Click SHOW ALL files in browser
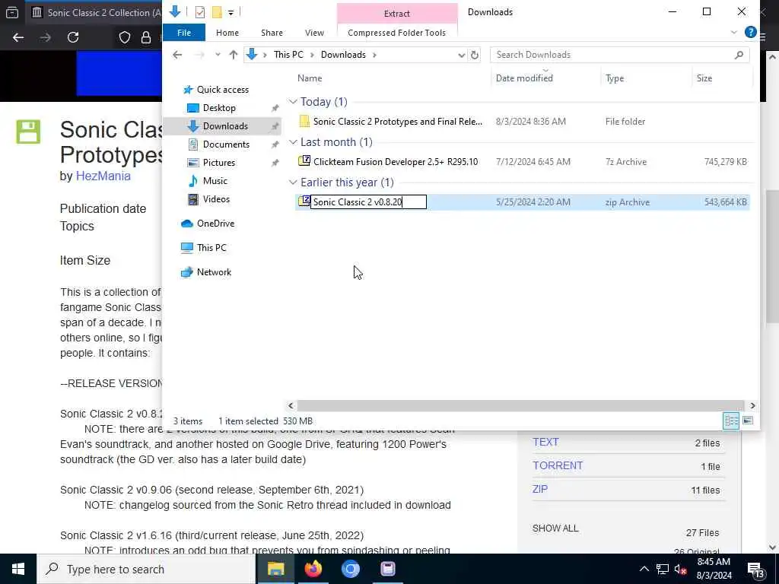This screenshot has width=779, height=584. point(555,528)
